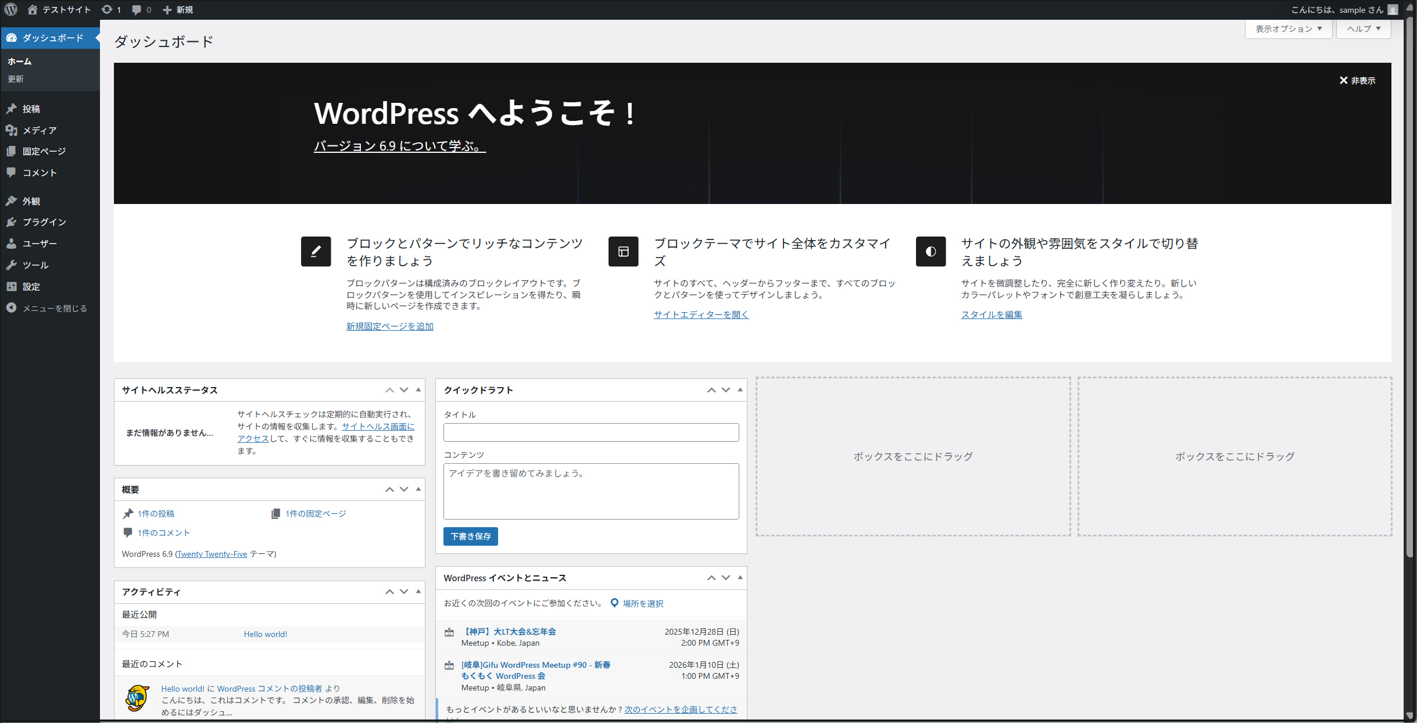Open updates icon in admin bar

tap(108, 9)
